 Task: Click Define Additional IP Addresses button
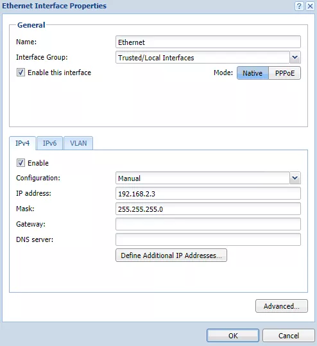click(171, 255)
